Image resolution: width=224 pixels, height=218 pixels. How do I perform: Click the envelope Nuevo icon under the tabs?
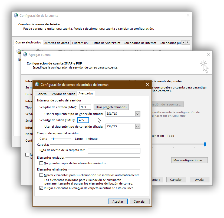pos(18,51)
